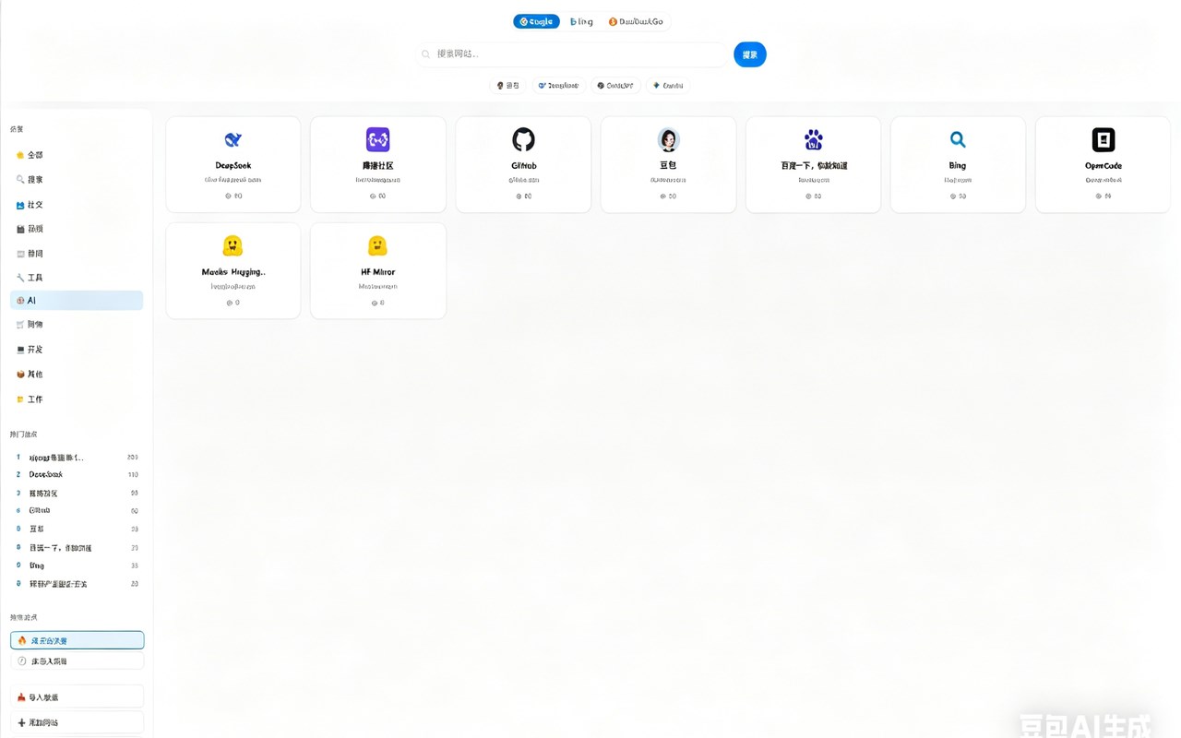Open Bing in the popular sites ranking
Screen dimensions: 1181x738
click(77, 565)
